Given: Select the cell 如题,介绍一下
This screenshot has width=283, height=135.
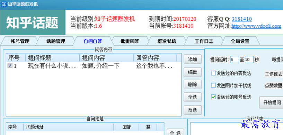Looking at the screenshot, I should [100, 66].
